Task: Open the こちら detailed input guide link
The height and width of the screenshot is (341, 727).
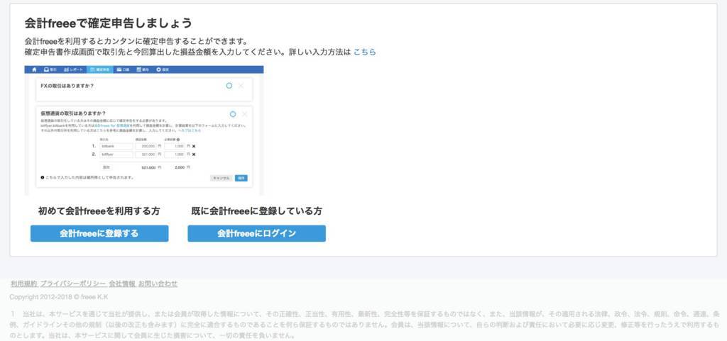Action: pos(364,52)
